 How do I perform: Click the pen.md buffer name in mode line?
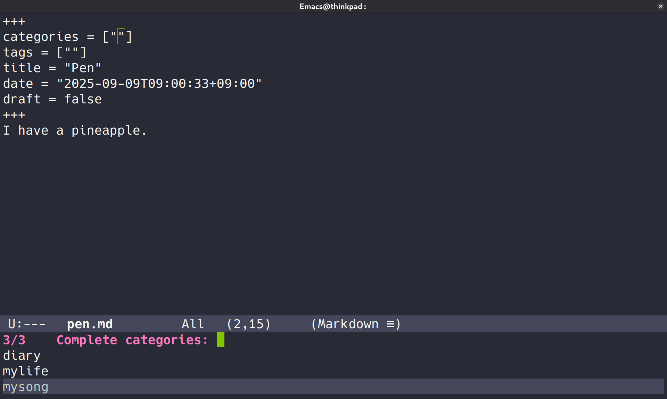click(x=90, y=324)
